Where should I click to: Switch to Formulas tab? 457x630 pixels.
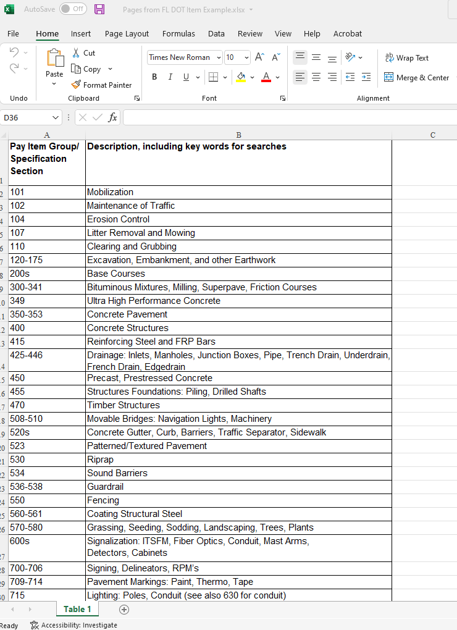(x=178, y=34)
